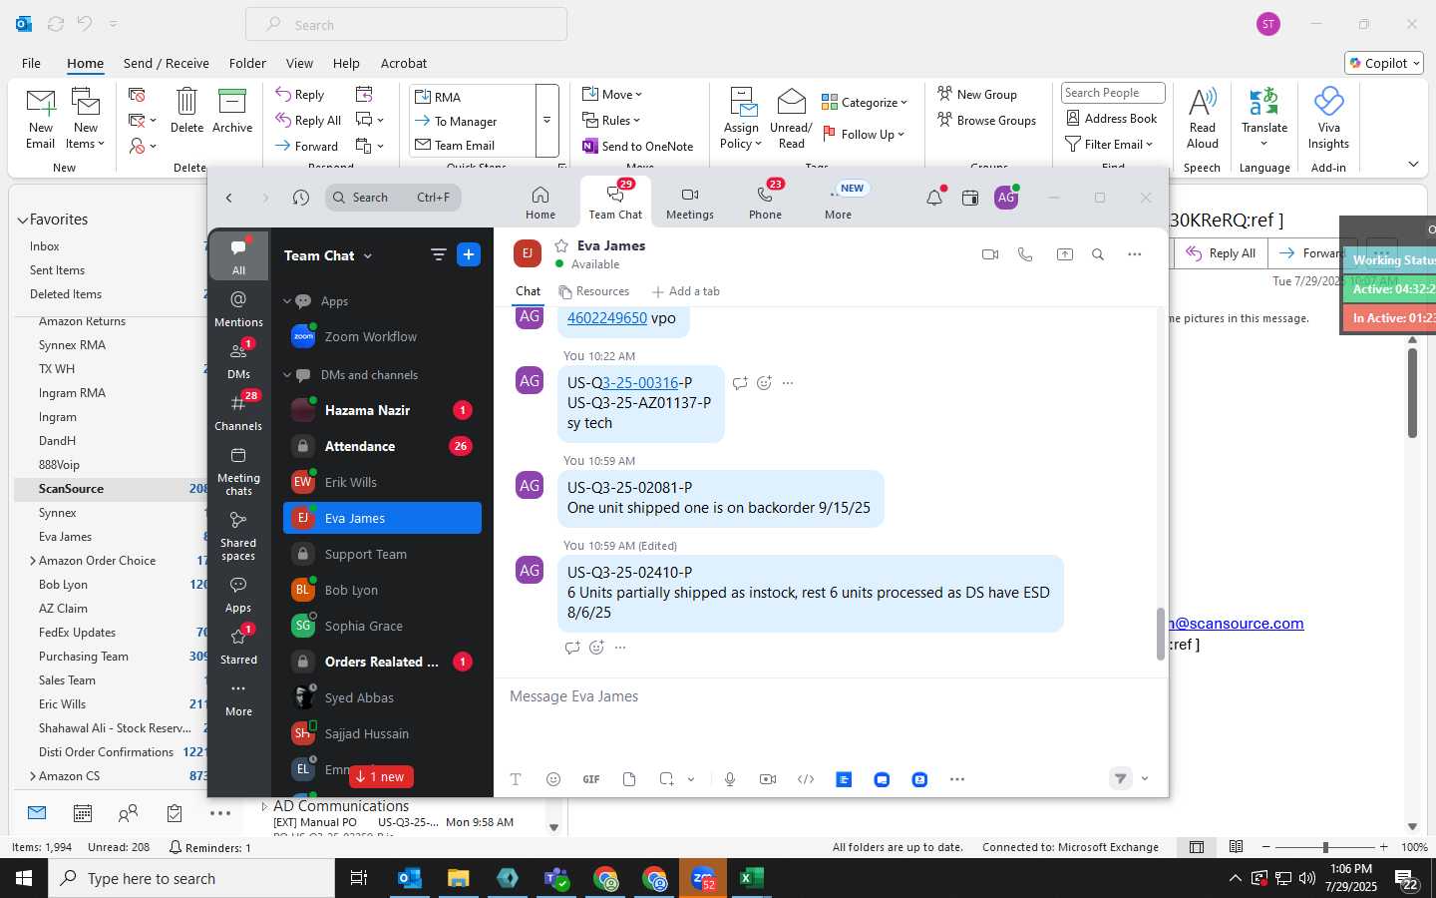Switch to the Meetings tab in Zoom
This screenshot has height=898, width=1436.
pyautogui.click(x=690, y=203)
